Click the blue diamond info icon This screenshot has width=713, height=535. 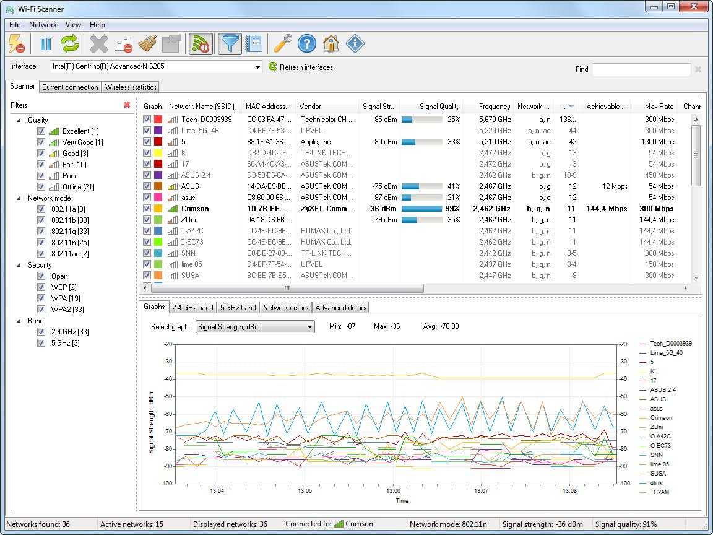[x=355, y=44]
